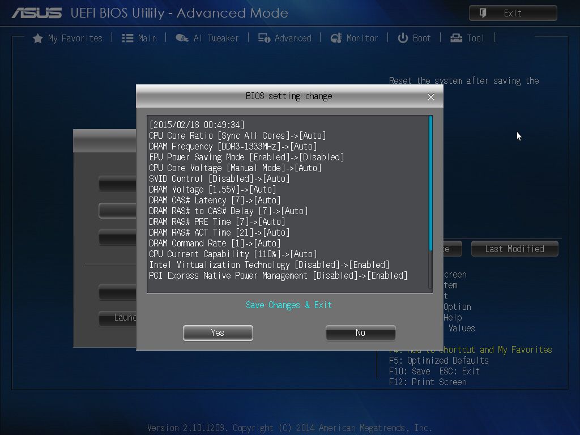Click the door icon in Exit button
Image resolution: width=580 pixels, height=435 pixels.
point(483,13)
